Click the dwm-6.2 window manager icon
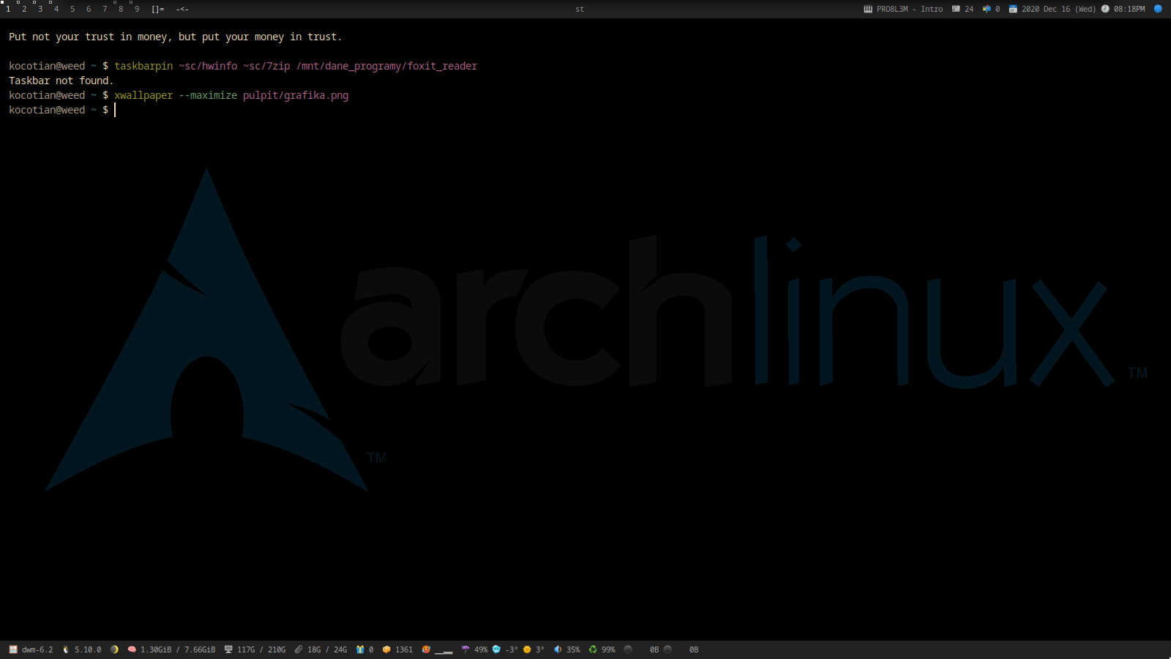1171x659 pixels. coord(13,649)
